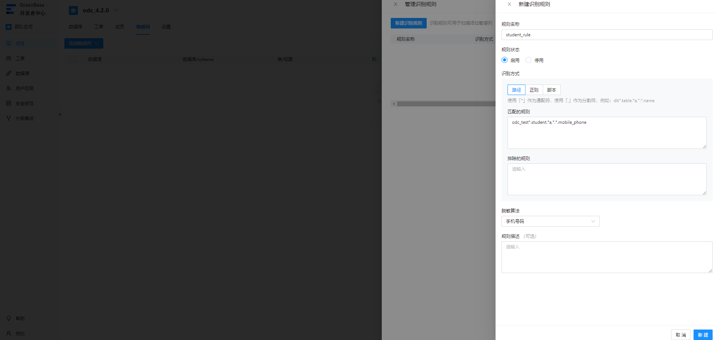The image size is (716, 340).
Task: Open the 外部集成 sidebar icon
Action: tap(9, 118)
